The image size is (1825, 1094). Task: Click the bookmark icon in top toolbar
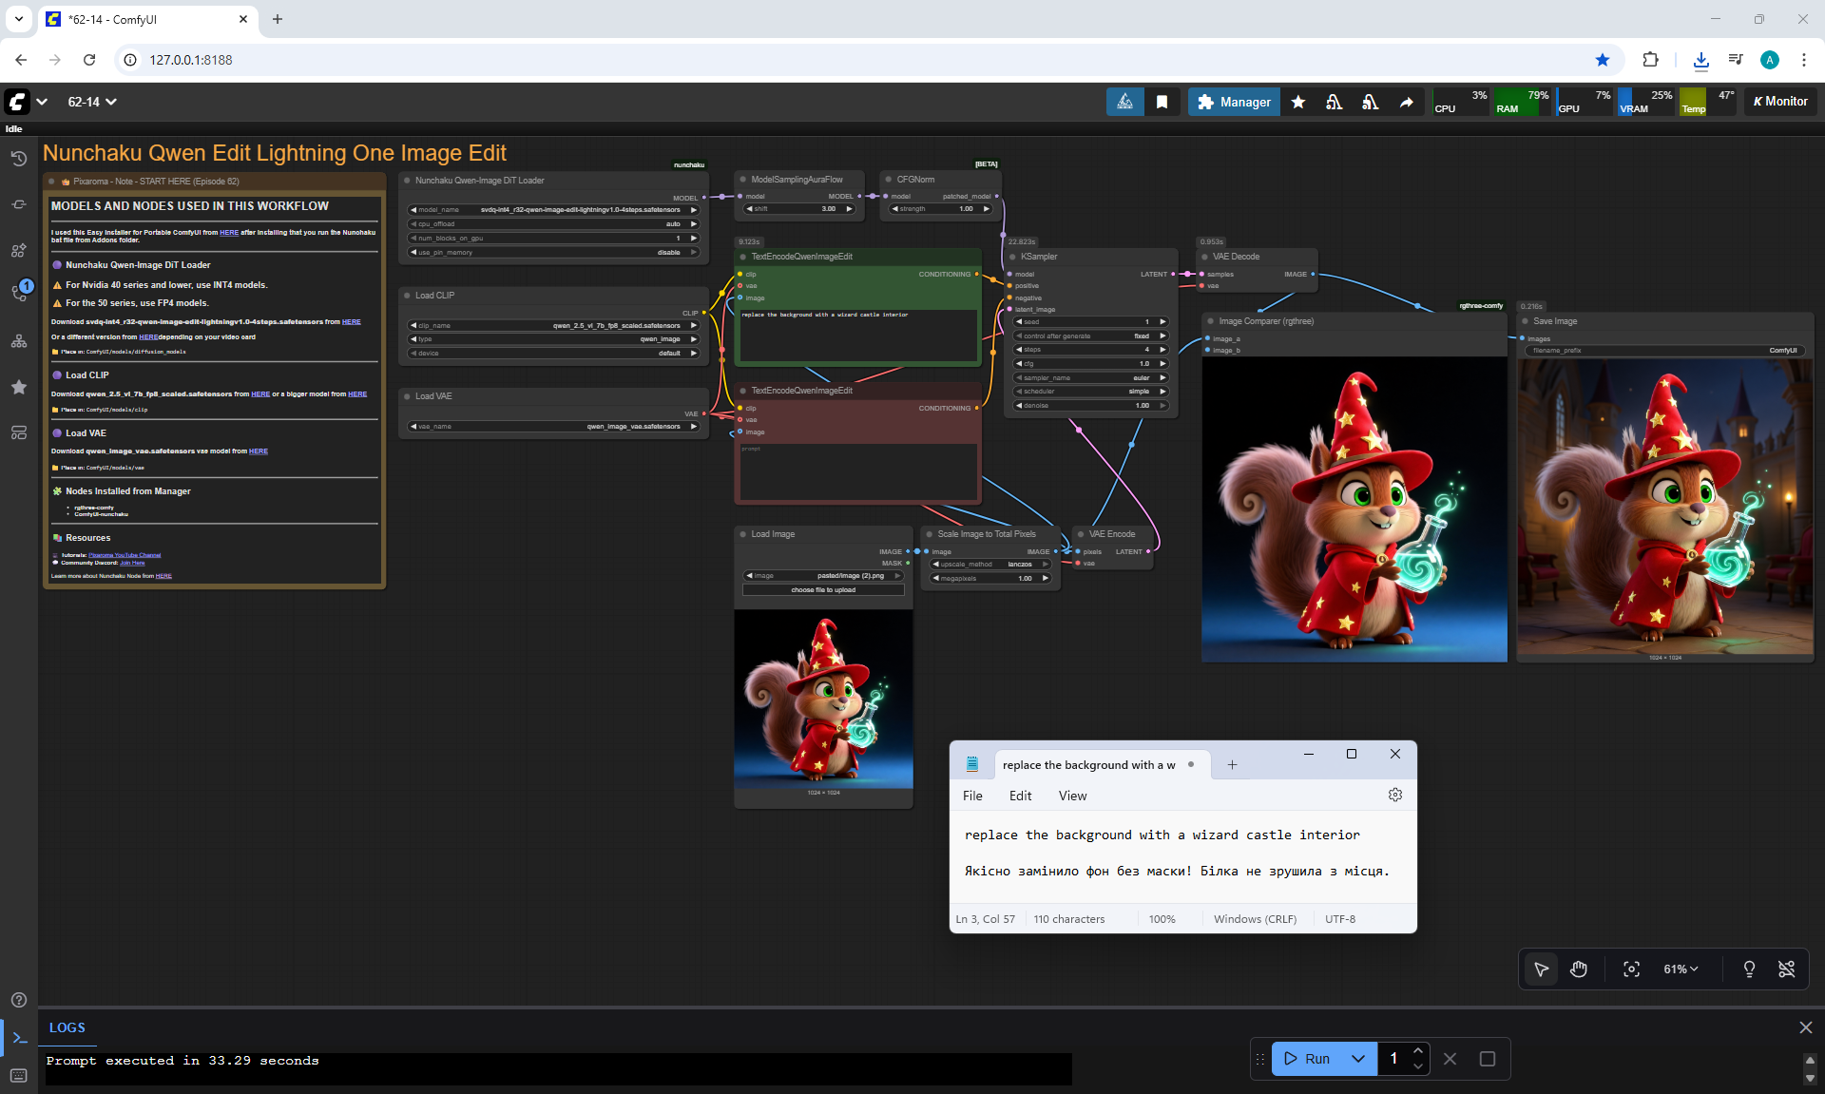pyautogui.click(x=1162, y=102)
